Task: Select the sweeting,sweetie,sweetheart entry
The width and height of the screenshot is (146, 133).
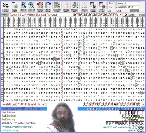Action: tap(17, 127)
